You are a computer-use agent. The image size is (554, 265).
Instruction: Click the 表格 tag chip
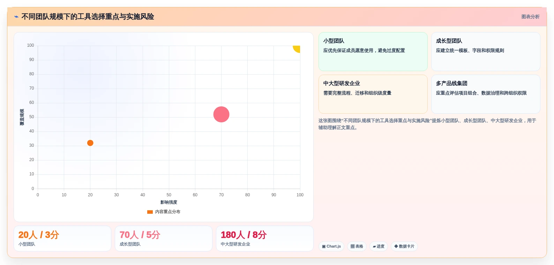tap(357, 247)
